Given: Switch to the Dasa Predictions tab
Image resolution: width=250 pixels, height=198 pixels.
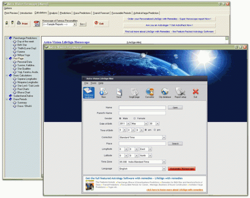Looking at the screenshot, I should click(x=82, y=13).
